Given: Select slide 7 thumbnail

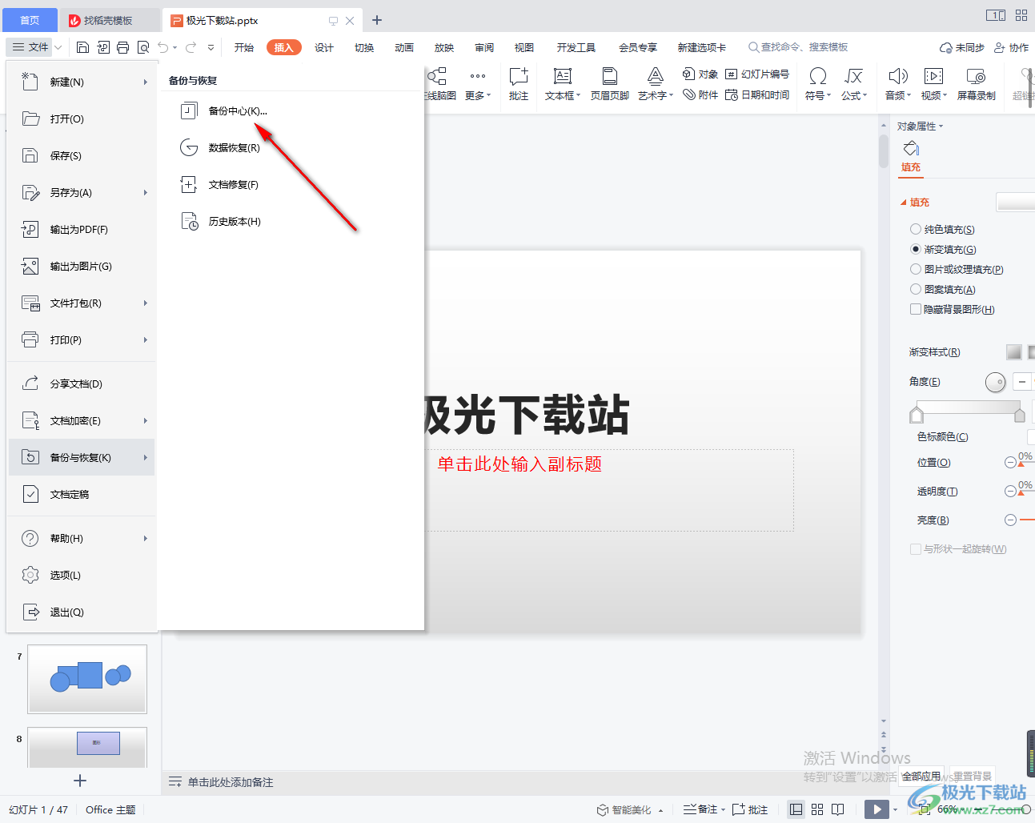Looking at the screenshot, I should tap(87, 679).
